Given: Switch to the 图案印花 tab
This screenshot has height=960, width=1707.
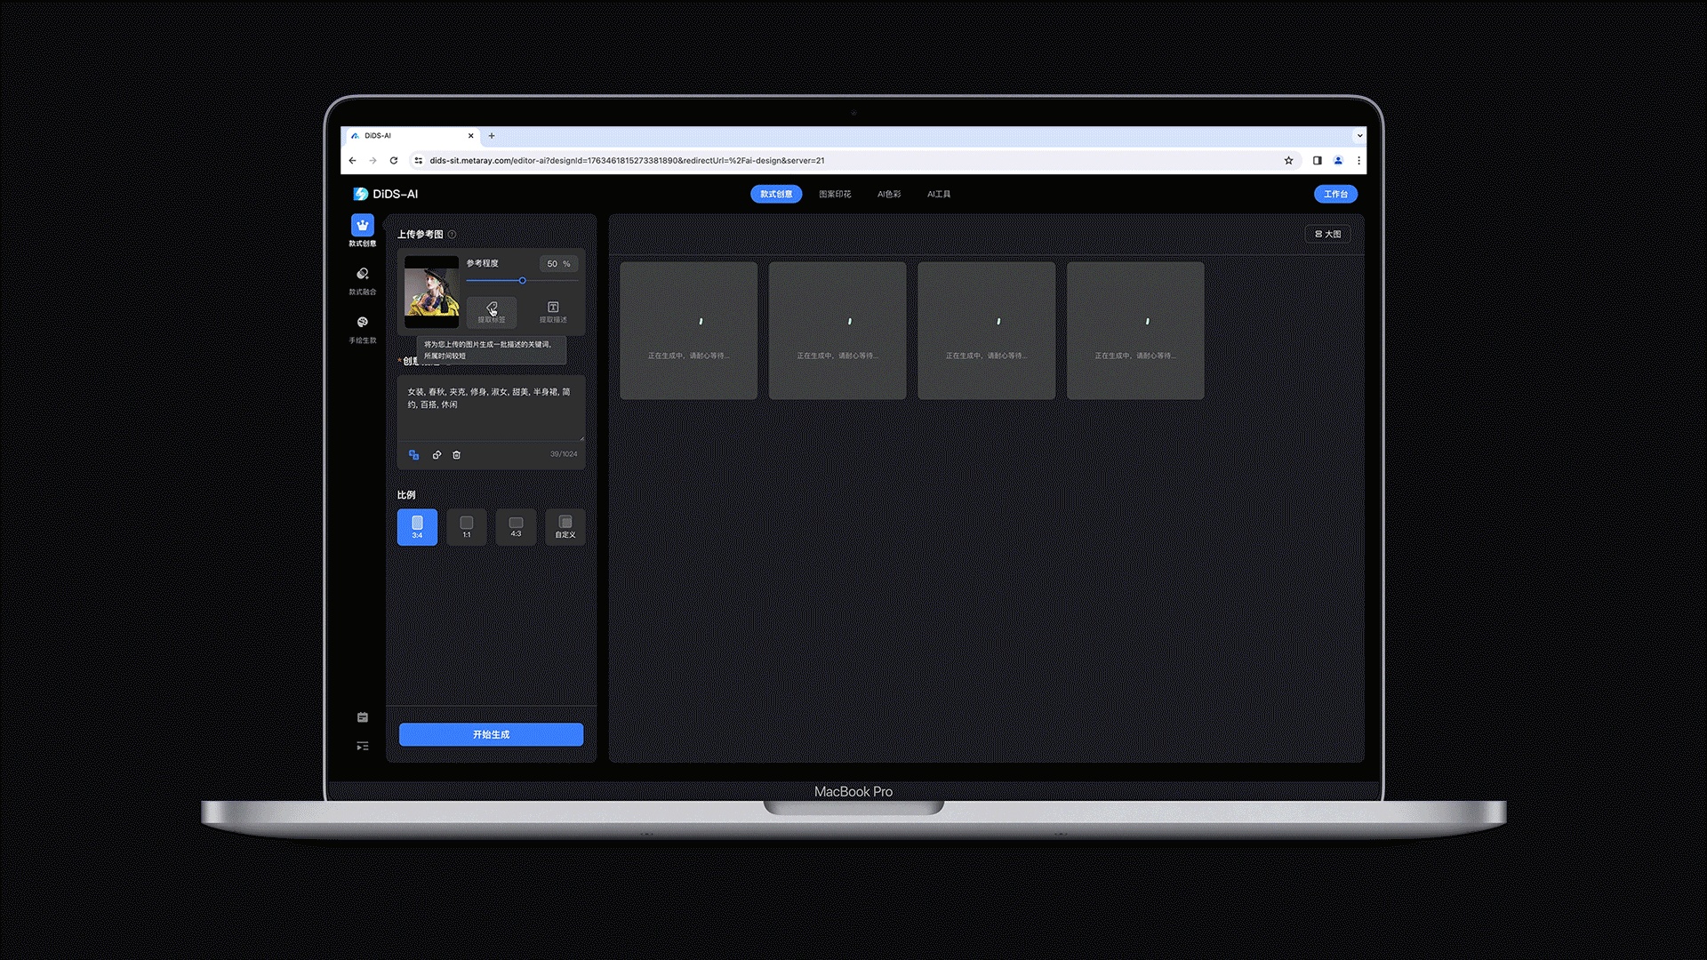Looking at the screenshot, I should [x=835, y=194].
